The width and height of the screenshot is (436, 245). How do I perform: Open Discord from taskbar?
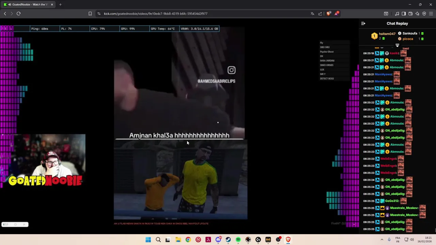tap(218, 240)
